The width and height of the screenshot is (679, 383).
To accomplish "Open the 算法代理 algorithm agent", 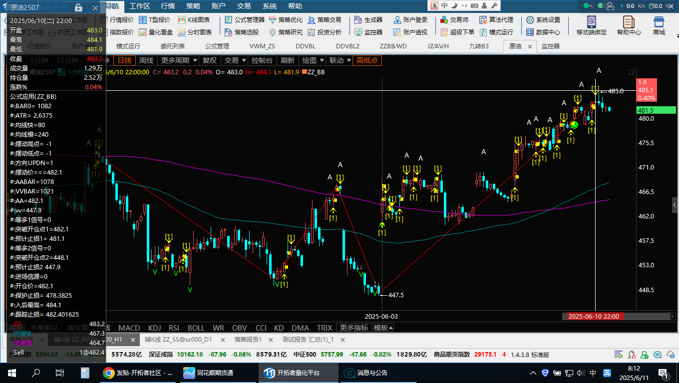I will click(x=496, y=20).
